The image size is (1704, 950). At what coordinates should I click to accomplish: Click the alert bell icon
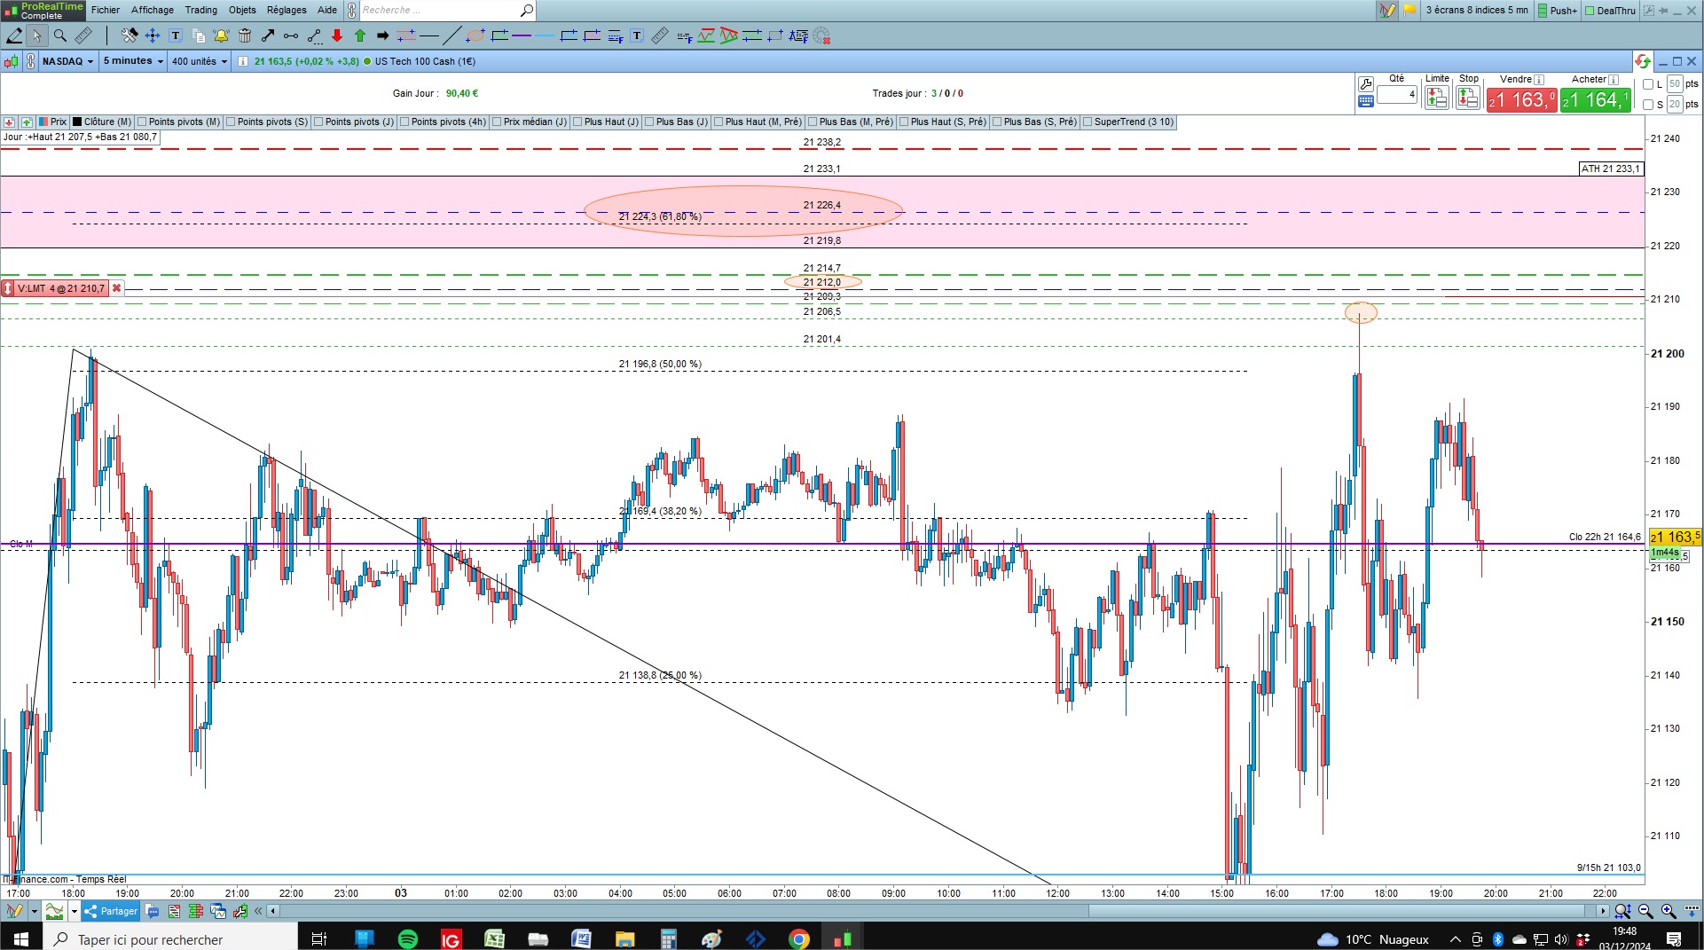pyautogui.click(x=221, y=35)
